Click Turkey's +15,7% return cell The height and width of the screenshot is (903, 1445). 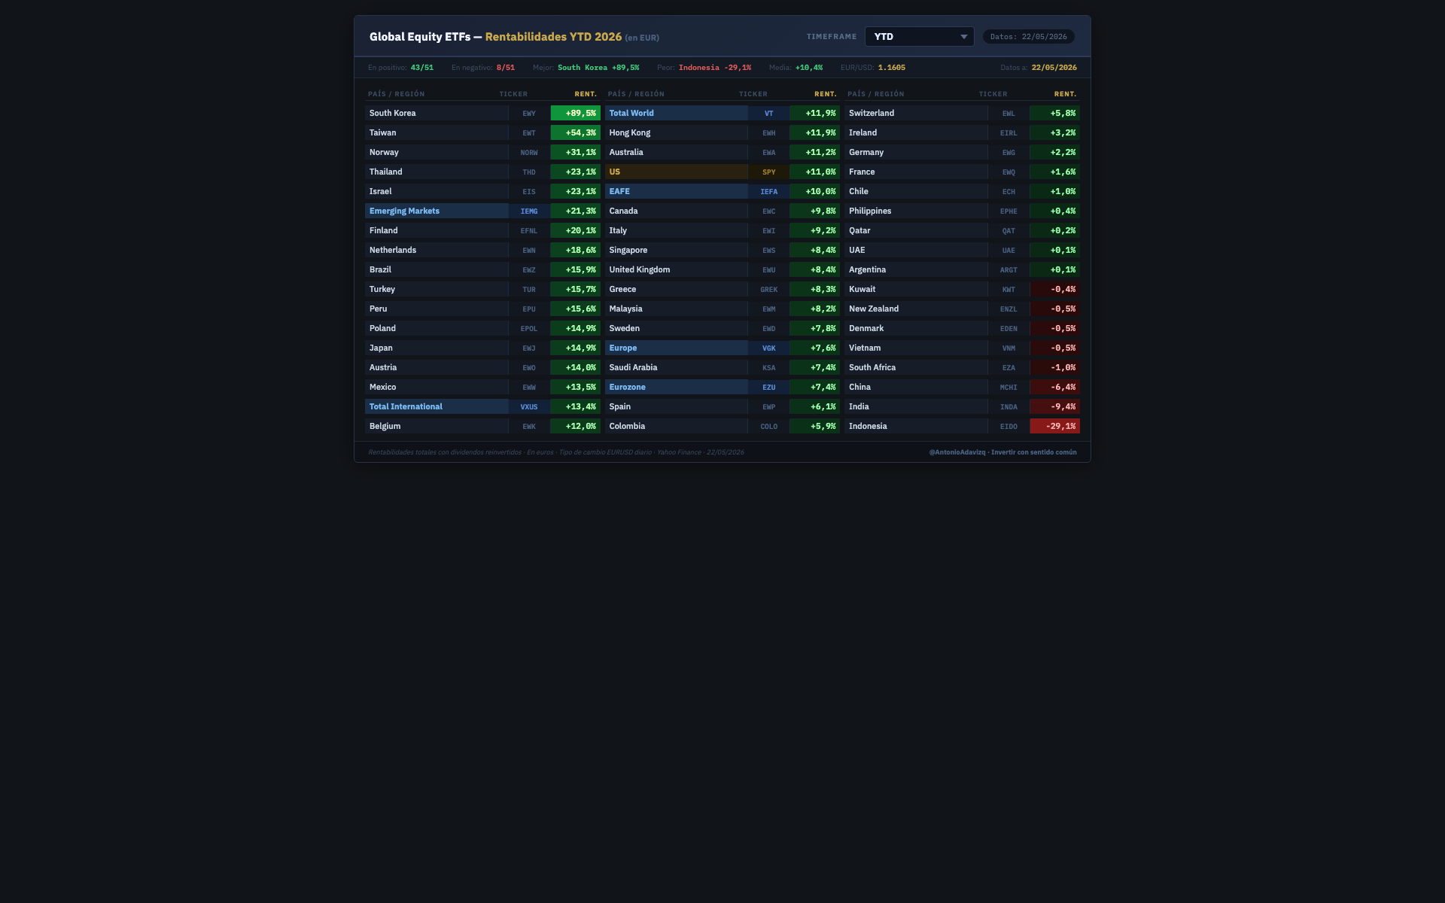pyautogui.click(x=575, y=289)
